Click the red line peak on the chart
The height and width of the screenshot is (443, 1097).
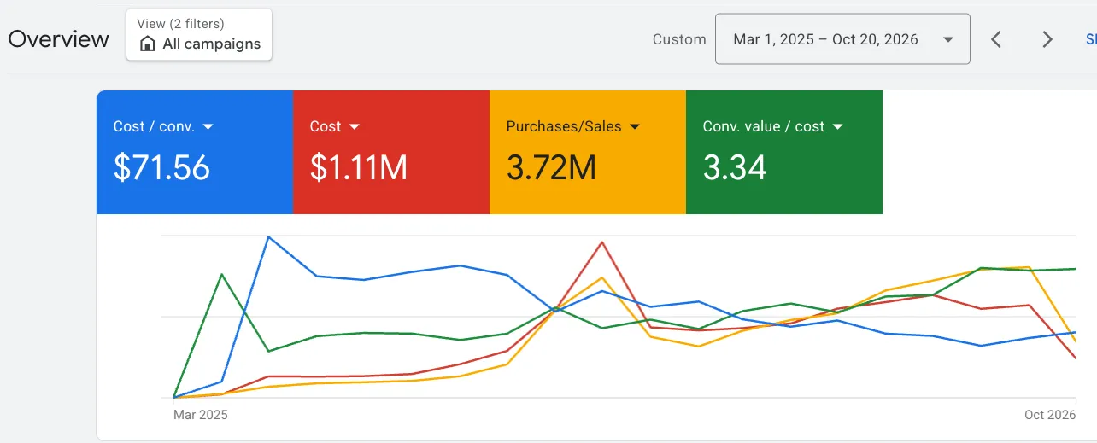[602, 242]
